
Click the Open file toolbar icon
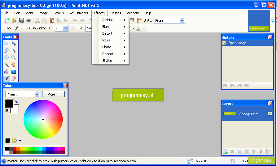coord(14,20)
